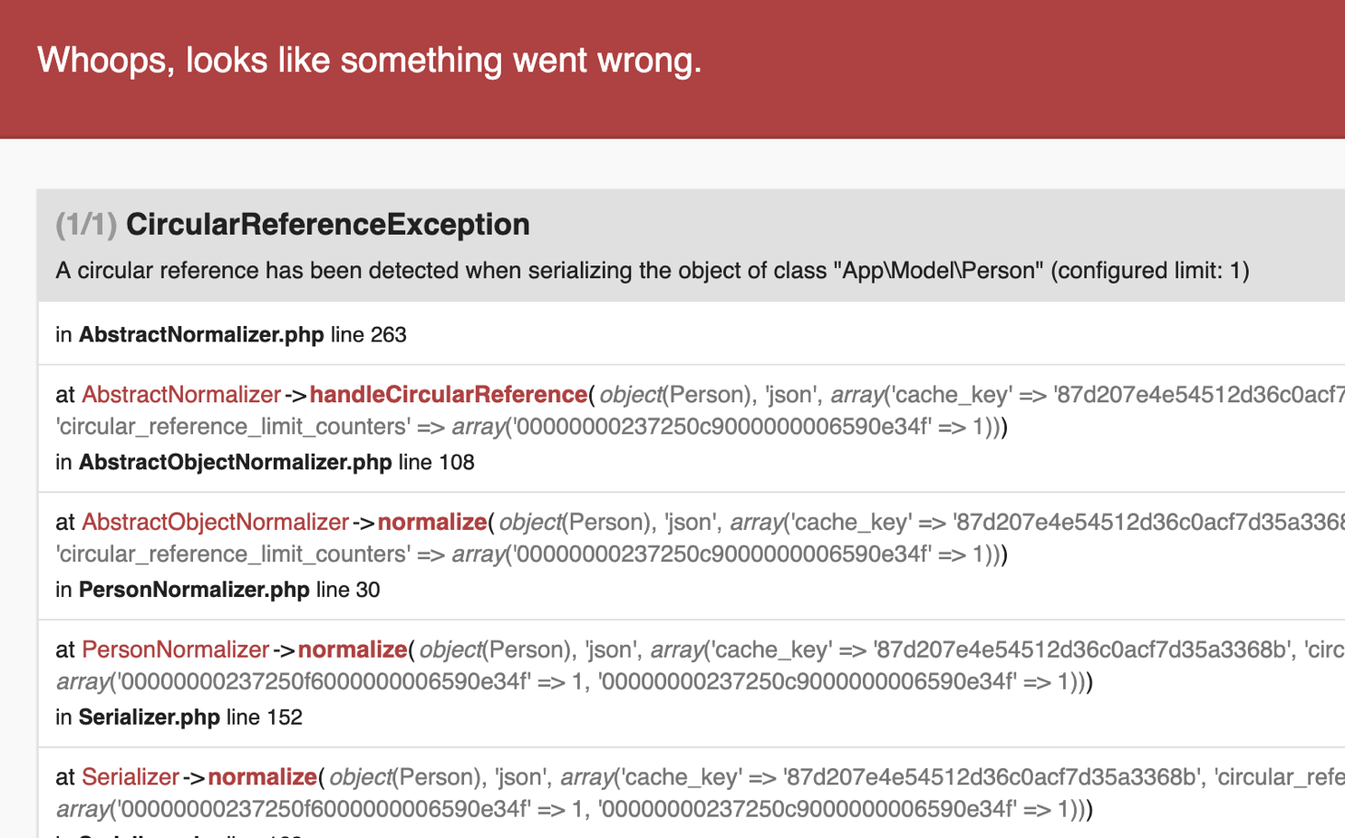This screenshot has width=1345, height=838.
Task: Click normalize method of AbstractObjectNormalizer
Action: 432,523
